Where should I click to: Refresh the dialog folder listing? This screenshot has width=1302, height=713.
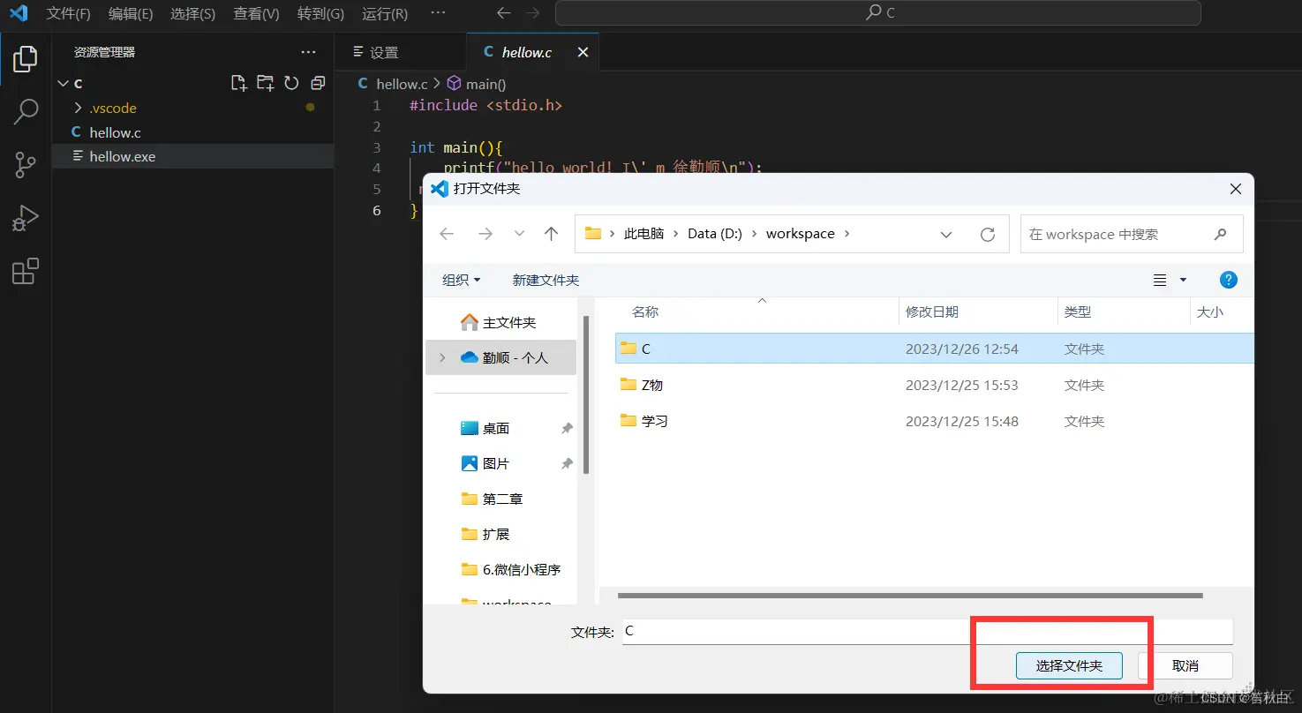tap(988, 234)
